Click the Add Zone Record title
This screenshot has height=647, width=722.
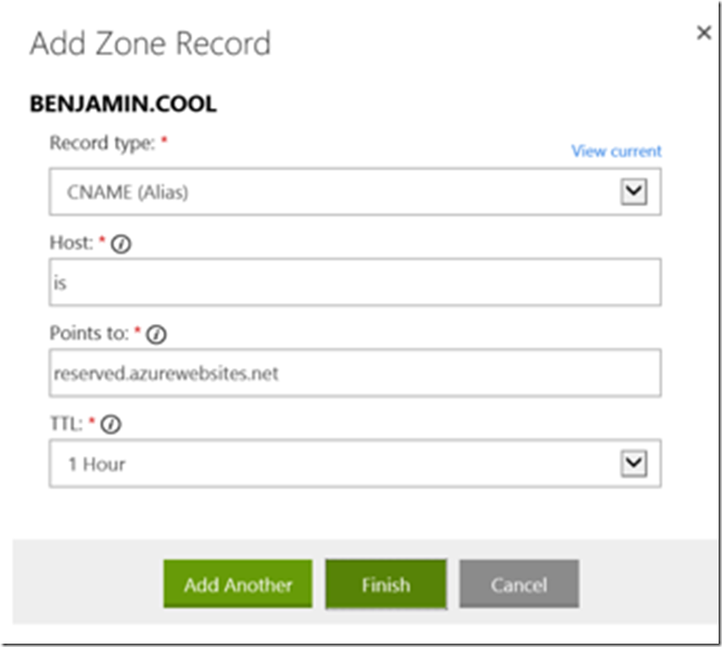(x=150, y=43)
